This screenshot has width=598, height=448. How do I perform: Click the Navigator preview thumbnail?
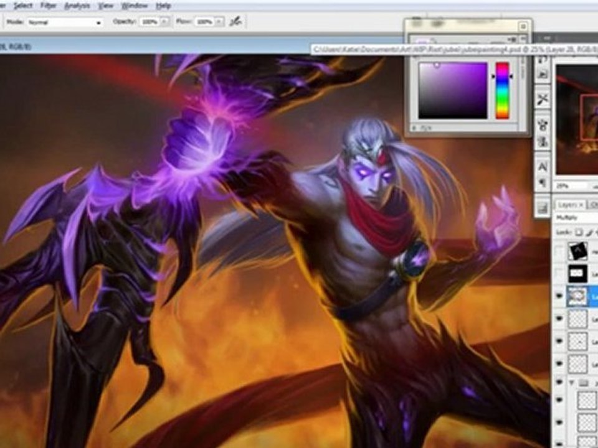pos(577,119)
